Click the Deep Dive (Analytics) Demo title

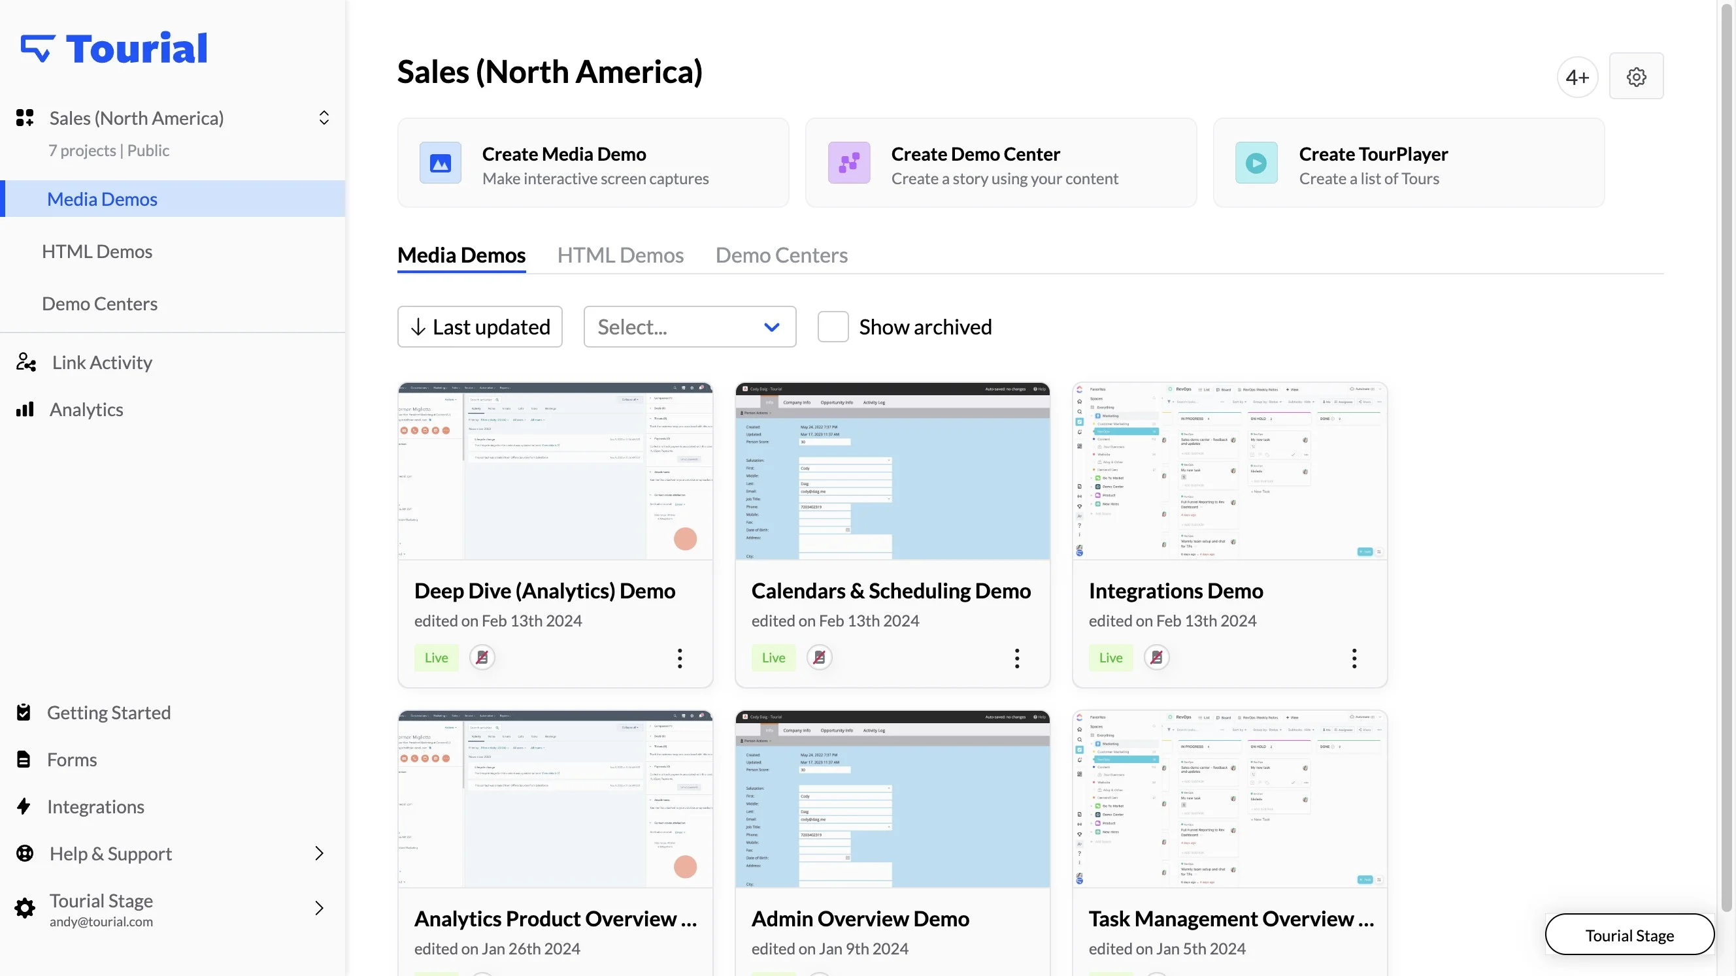[544, 591]
